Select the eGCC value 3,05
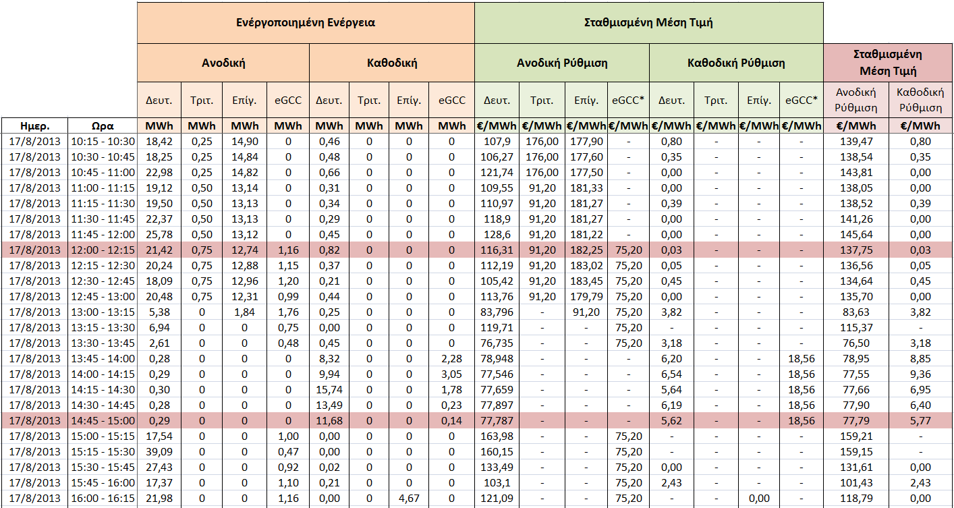 452,374
